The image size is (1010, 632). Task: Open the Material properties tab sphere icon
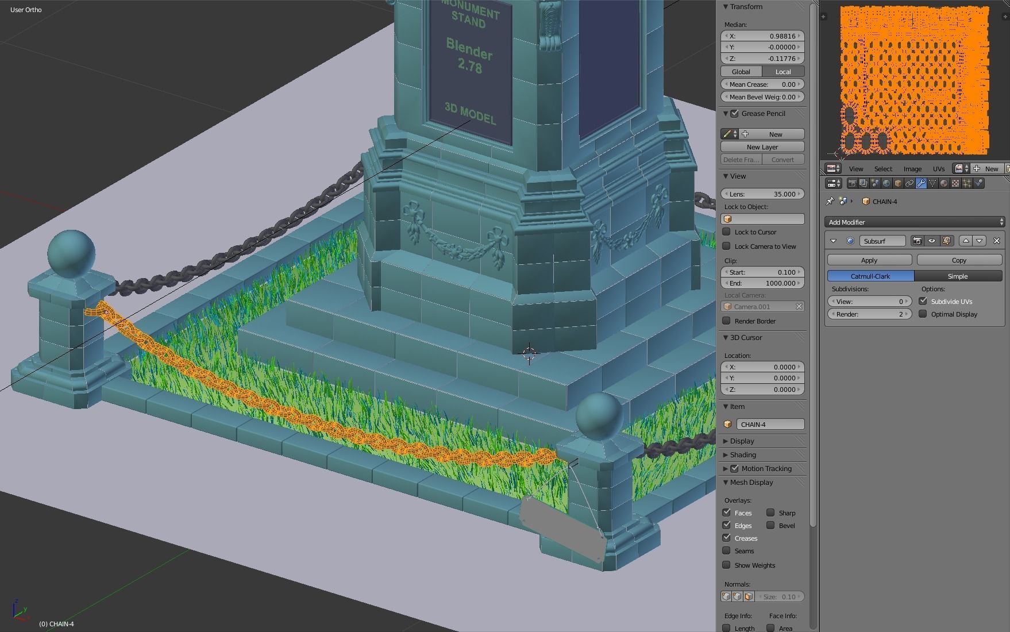pyautogui.click(x=944, y=183)
